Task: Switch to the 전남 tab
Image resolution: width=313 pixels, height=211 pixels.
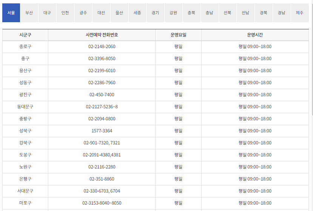Action: click(245, 13)
